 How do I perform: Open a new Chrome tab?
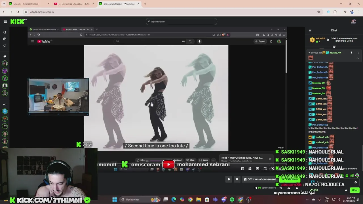coord(145,4)
